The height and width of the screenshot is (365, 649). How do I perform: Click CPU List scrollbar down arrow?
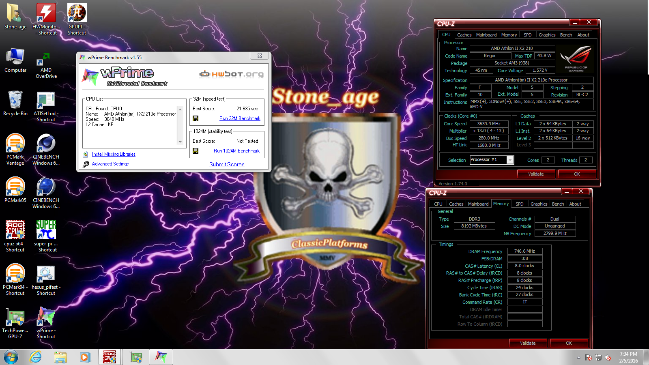pyautogui.click(x=180, y=142)
